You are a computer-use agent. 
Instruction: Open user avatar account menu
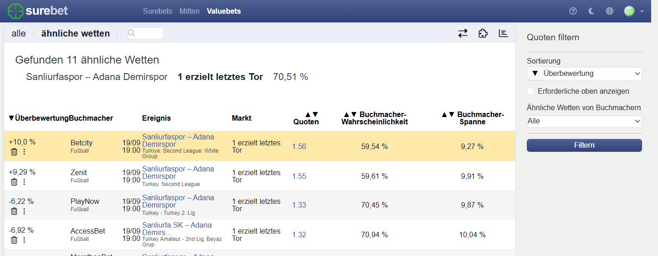tap(633, 11)
